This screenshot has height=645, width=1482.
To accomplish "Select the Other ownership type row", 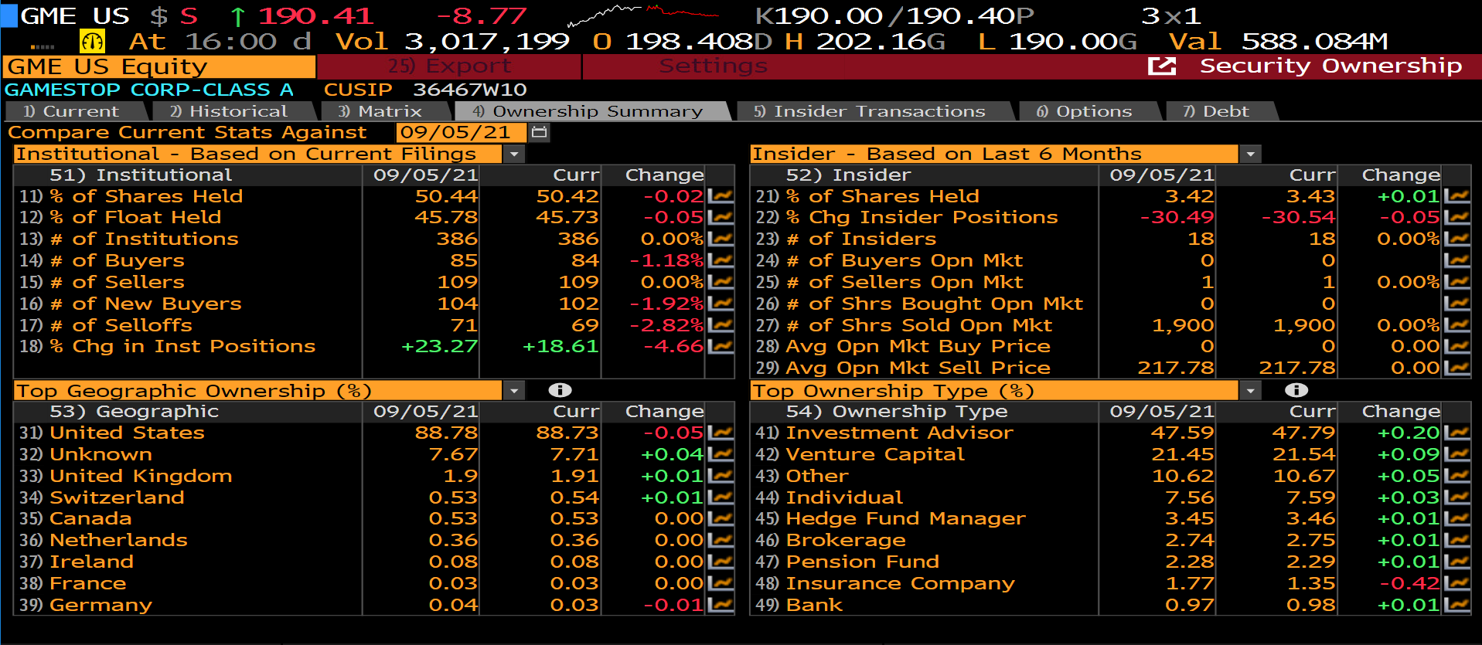I will tap(817, 476).
